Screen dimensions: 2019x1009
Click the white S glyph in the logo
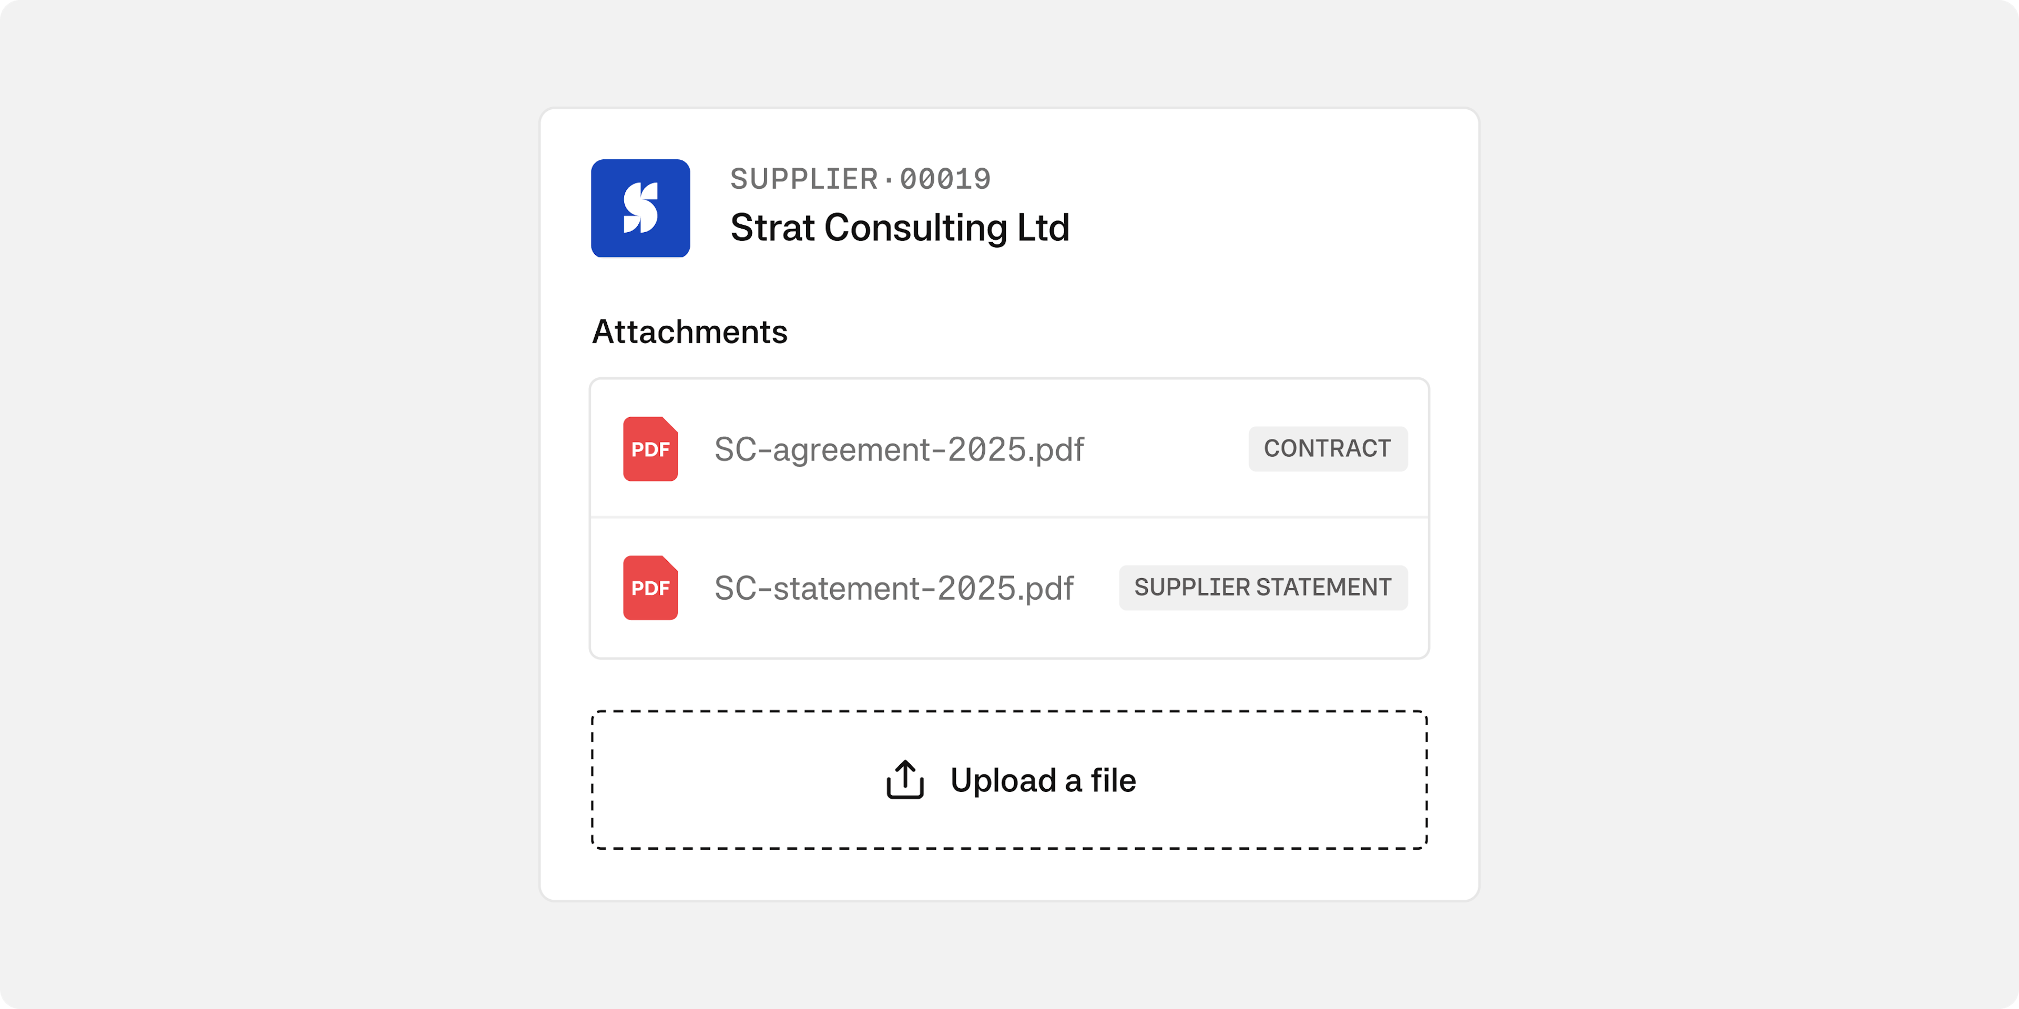[x=640, y=209]
